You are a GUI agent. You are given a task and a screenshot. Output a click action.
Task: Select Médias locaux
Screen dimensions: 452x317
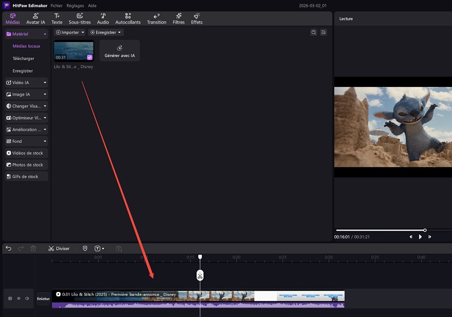[27, 46]
